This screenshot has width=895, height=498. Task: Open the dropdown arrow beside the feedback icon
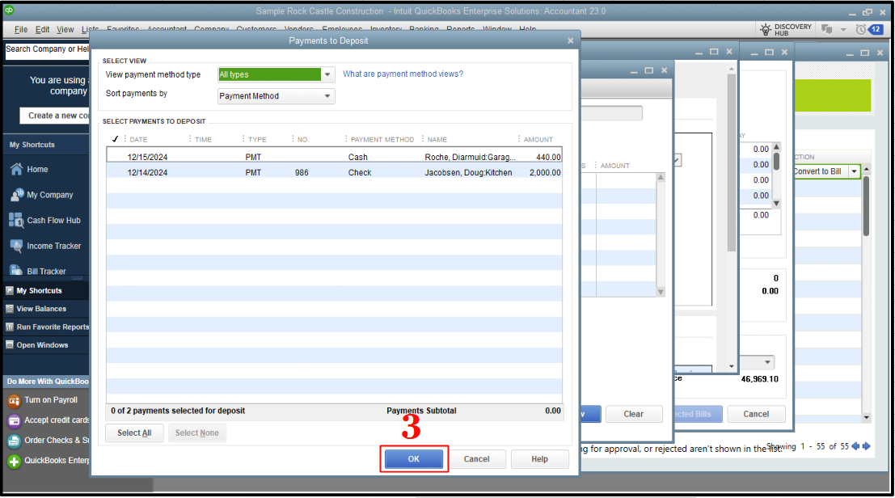pos(843,30)
